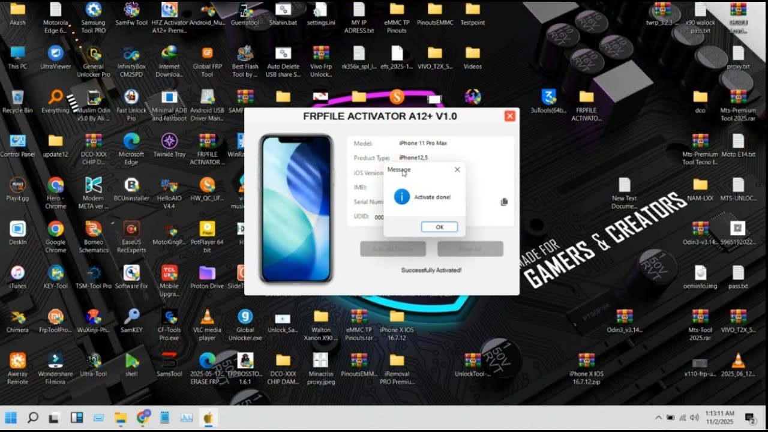Select the Akash folder on desktop
Image resolution: width=768 pixels, height=432 pixels.
point(17,14)
